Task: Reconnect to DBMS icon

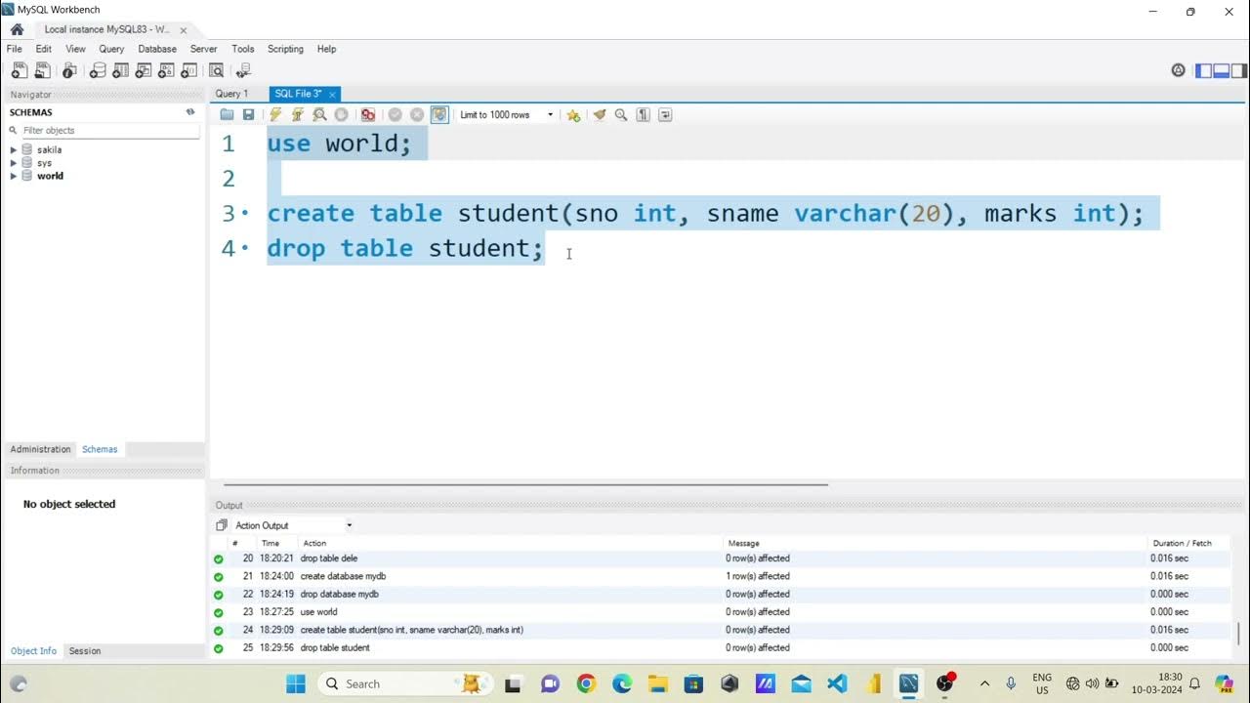Action: [243, 70]
